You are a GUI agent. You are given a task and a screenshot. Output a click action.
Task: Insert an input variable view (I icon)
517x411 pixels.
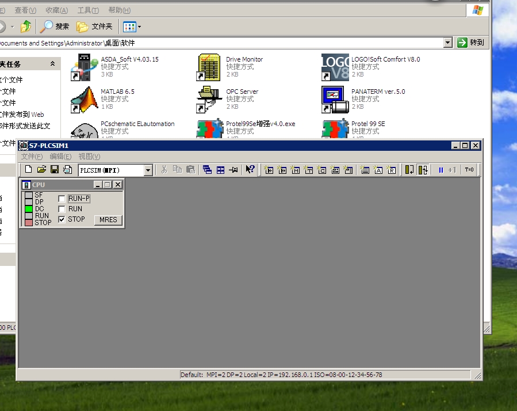(x=269, y=170)
